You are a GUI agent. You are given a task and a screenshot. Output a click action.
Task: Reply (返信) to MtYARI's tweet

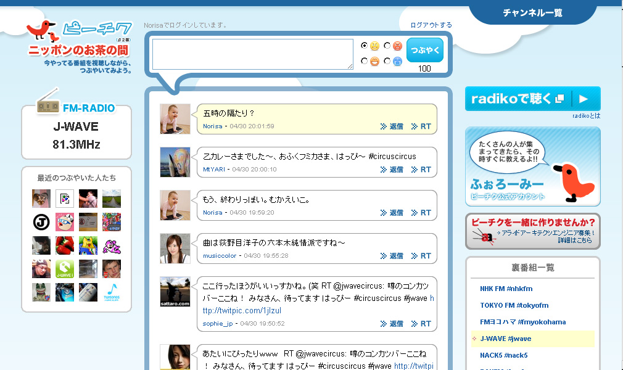coord(392,170)
